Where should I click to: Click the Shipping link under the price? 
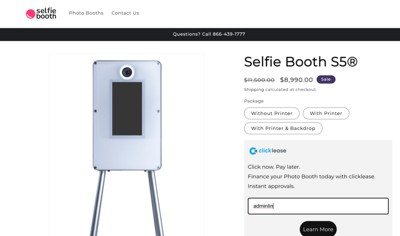tap(254, 90)
